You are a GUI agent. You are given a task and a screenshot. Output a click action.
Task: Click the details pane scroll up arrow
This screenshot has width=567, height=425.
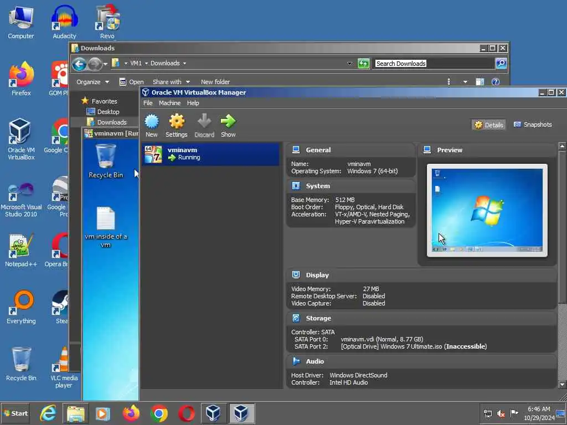(x=562, y=146)
